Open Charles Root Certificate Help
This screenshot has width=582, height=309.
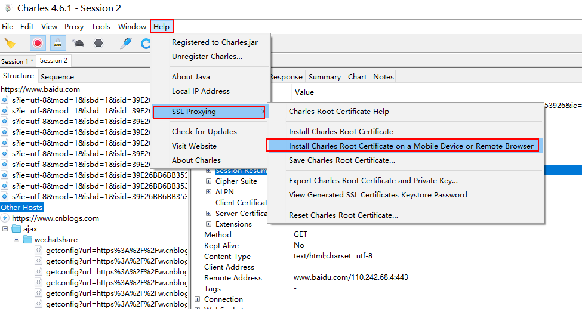coord(405,112)
